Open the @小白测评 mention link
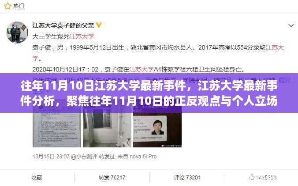Image resolution: width=298 pixels, height=186 pixels. pyautogui.click(x=84, y=157)
